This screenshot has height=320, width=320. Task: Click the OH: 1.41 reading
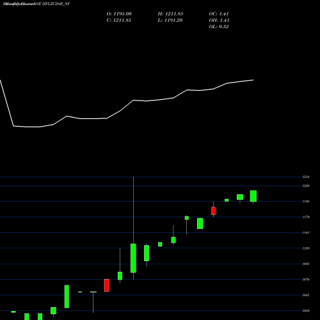pos(219,20)
